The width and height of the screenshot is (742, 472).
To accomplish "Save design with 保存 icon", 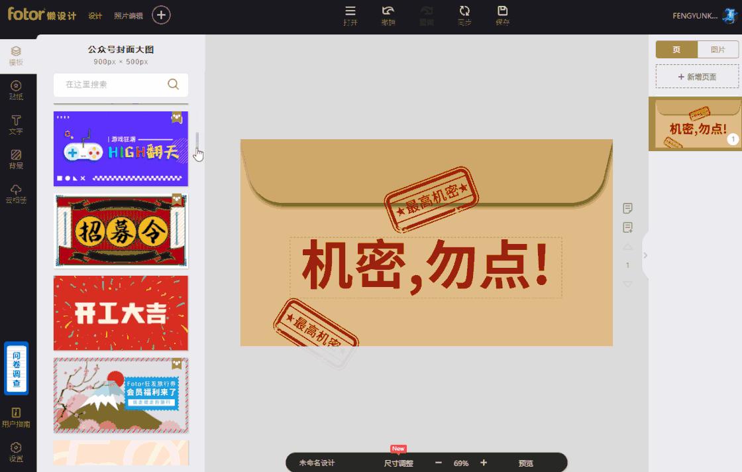I will coord(503,16).
